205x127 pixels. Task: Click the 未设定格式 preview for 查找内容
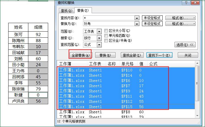[152, 18]
